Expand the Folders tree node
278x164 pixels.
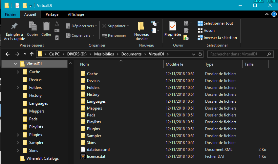pos(18,88)
